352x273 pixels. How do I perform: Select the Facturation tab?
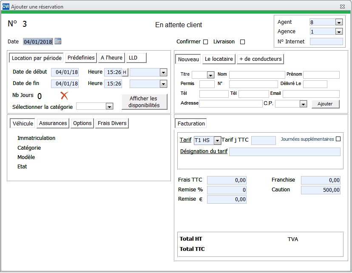[191, 123]
